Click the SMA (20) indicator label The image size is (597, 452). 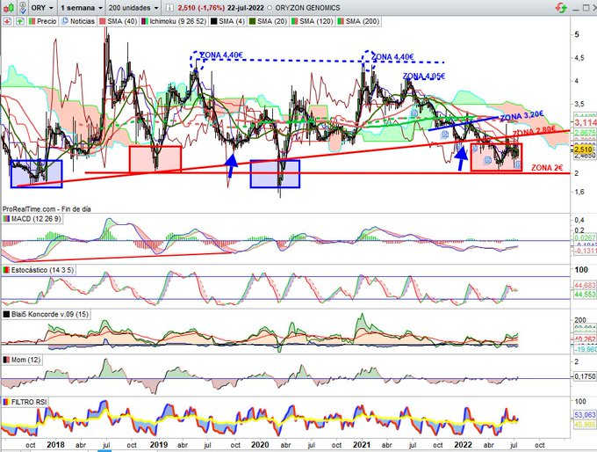point(268,21)
